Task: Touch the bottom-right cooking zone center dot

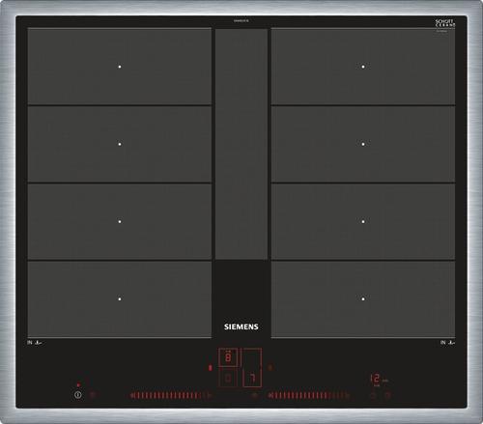Action: tap(363, 299)
